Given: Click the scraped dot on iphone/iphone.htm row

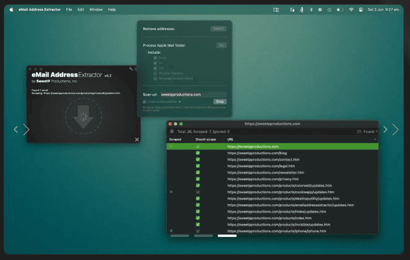Looking at the screenshot, I should (x=171, y=231).
